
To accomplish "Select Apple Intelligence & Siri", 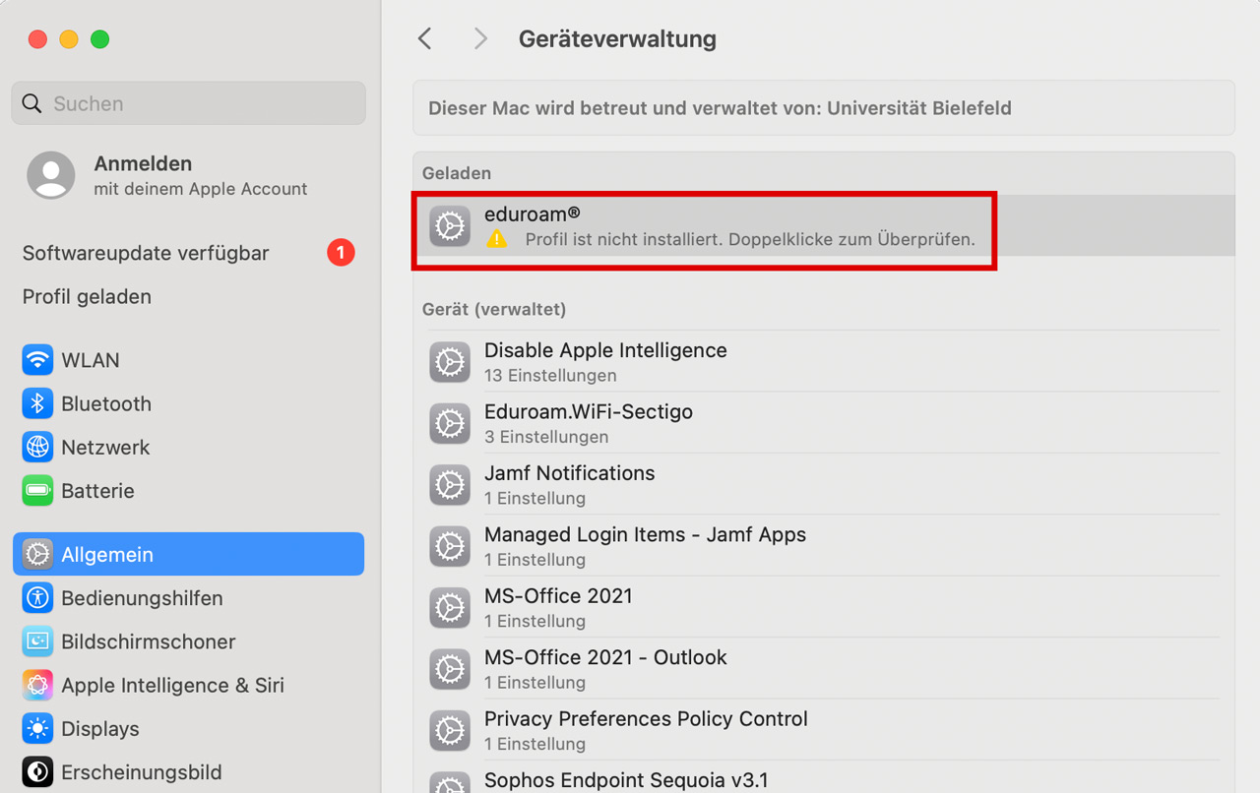I will [x=188, y=685].
